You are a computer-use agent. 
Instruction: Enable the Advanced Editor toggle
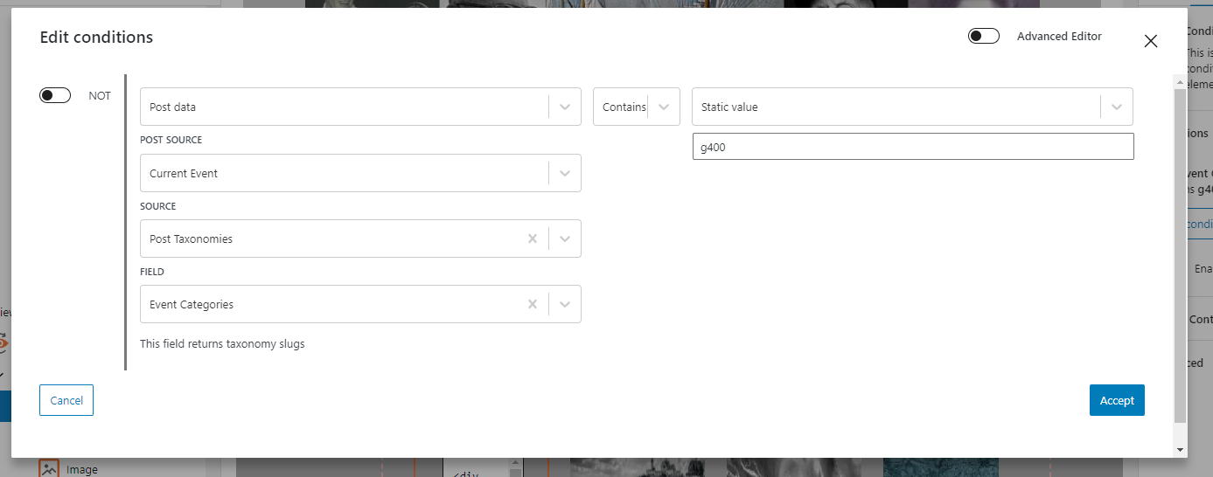point(984,36)
